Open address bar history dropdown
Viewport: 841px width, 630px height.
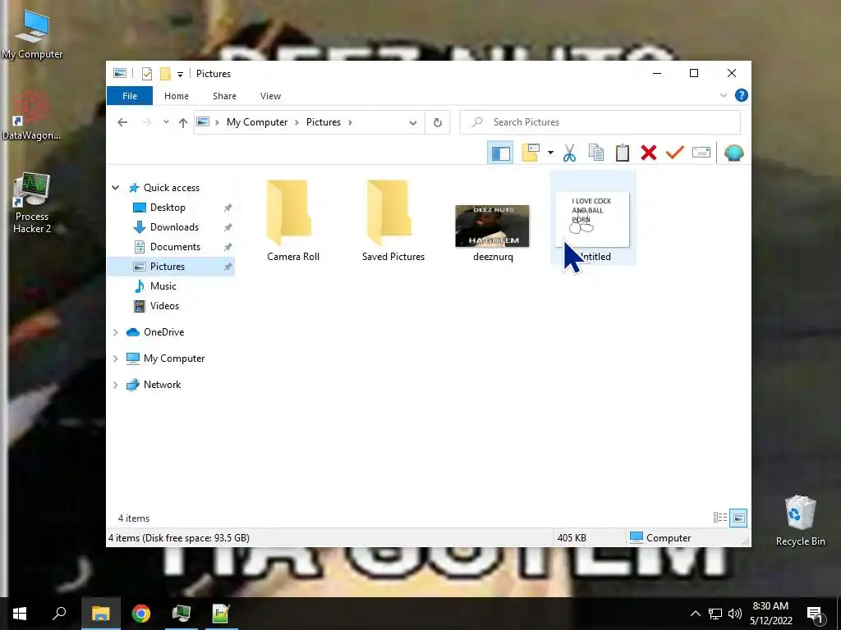pos(412,123)
